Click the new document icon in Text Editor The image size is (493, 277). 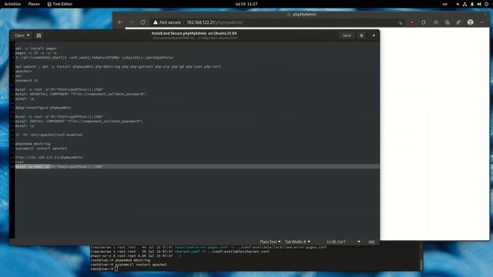point(39,35)
